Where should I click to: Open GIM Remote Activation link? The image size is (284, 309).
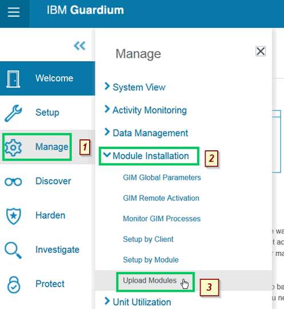[161, 198]
